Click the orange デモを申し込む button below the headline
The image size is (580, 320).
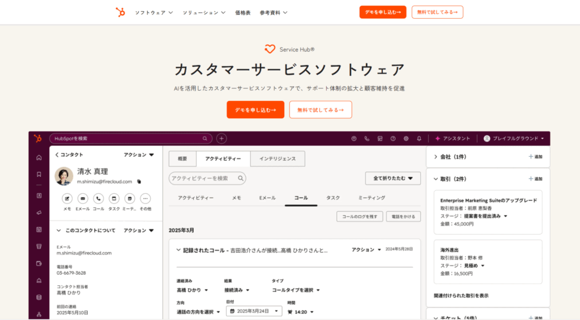[255, 110]
